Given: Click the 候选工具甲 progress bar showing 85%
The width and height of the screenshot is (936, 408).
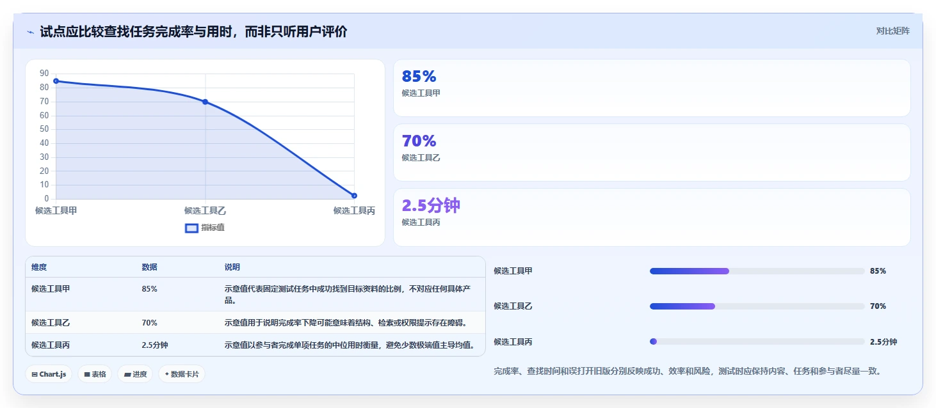Looking at the screenshot, I should pos(757,271).
